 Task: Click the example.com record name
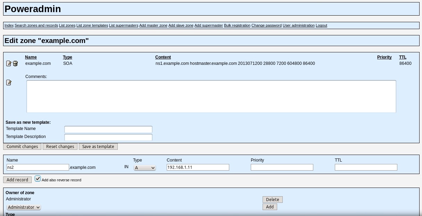tap(38, 63)
